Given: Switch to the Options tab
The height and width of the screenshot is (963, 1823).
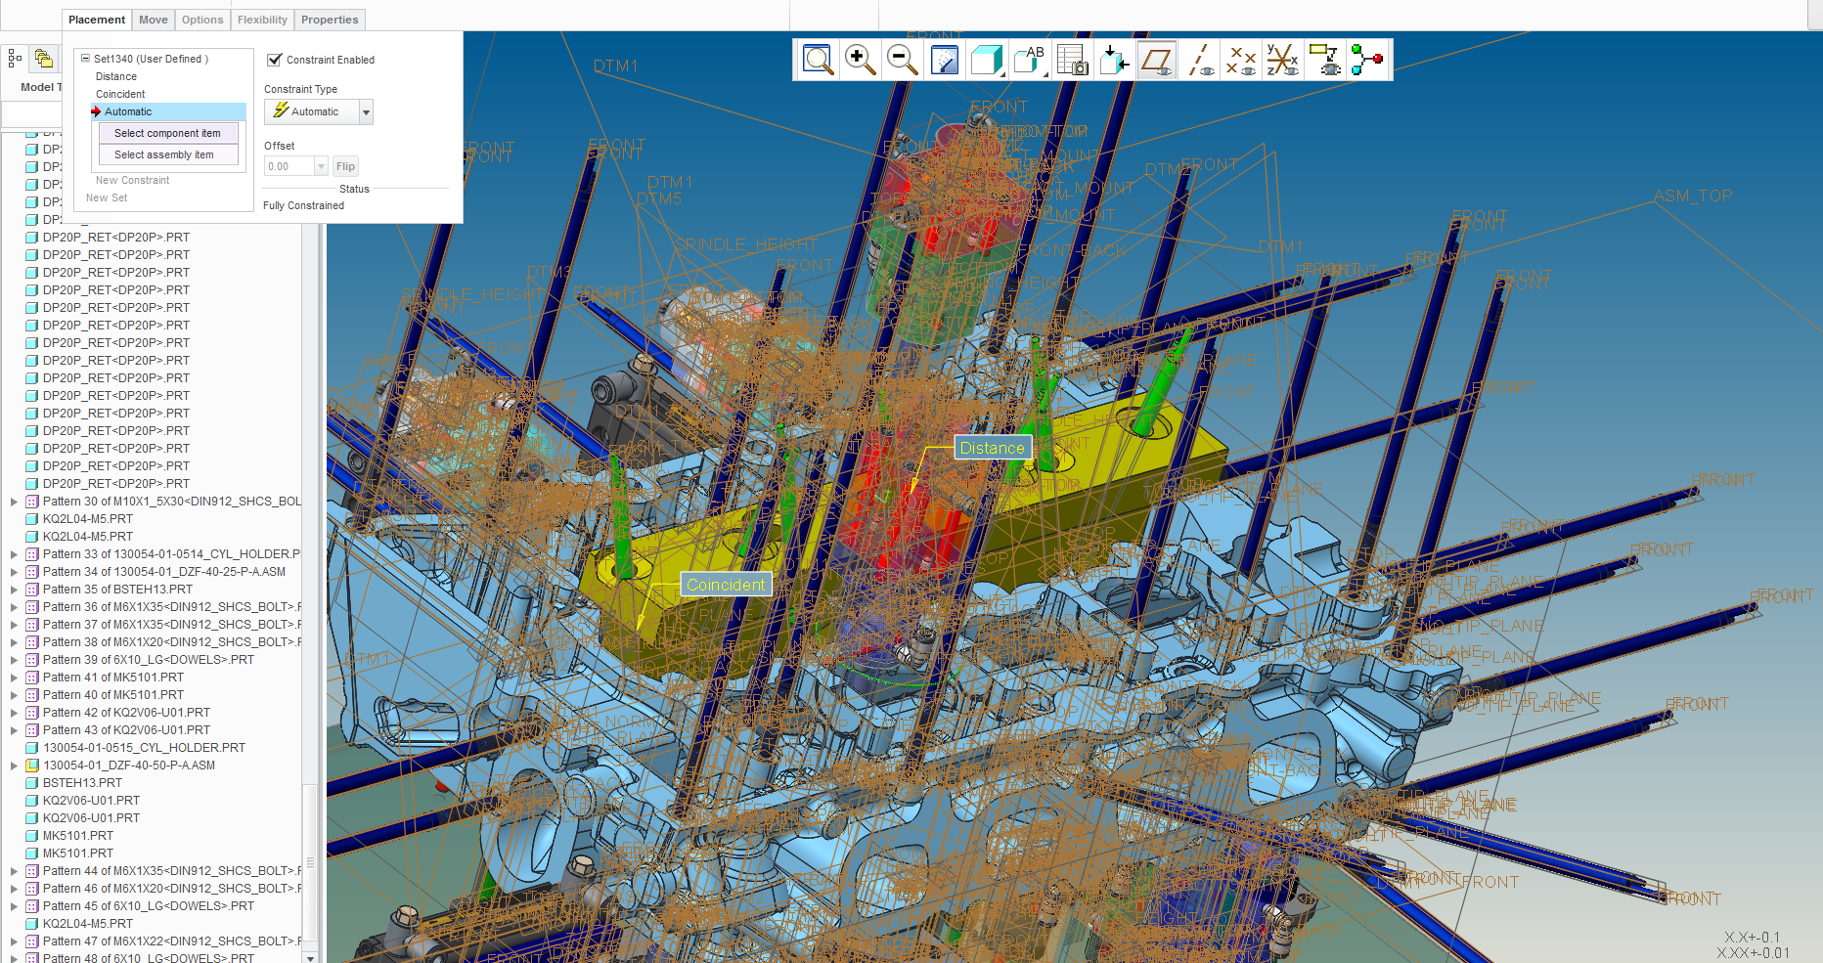Looking at the screenshot, I should pos(202,20).
